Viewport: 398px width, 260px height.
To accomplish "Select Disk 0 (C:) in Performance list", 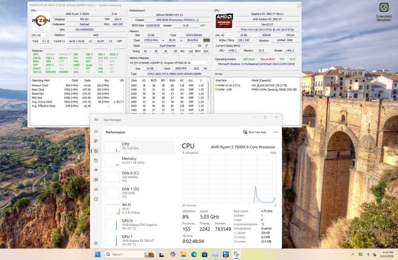I will (x=139, y=177).
